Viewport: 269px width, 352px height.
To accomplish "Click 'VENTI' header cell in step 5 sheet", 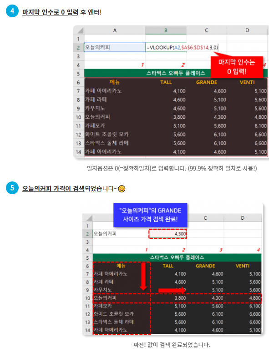I will (243, 266).
